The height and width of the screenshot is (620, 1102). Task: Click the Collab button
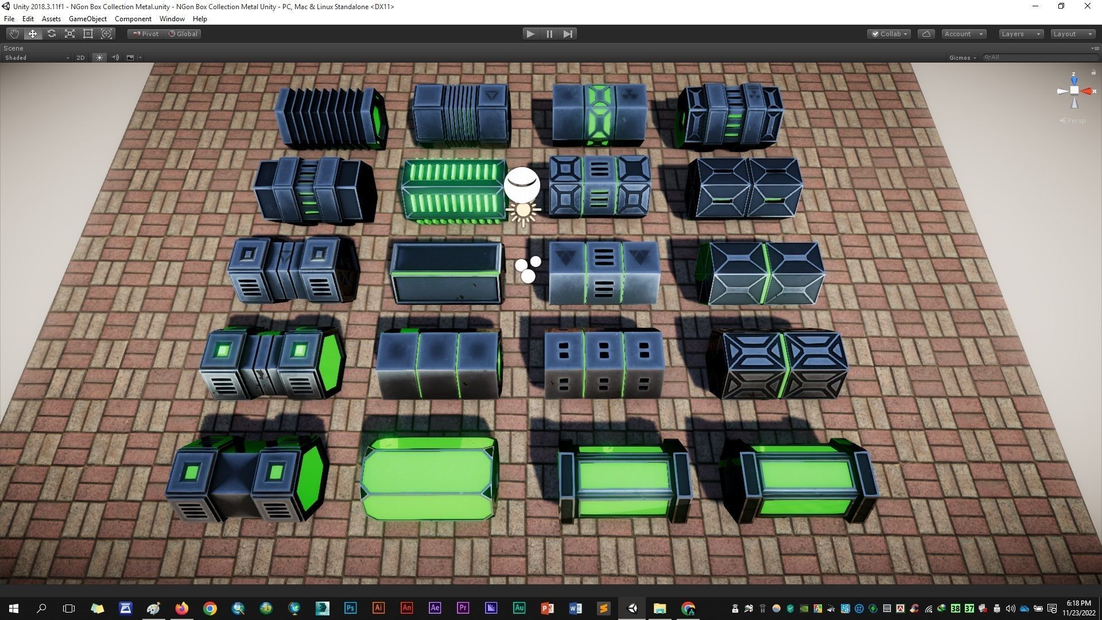click(x=889, y=34)
